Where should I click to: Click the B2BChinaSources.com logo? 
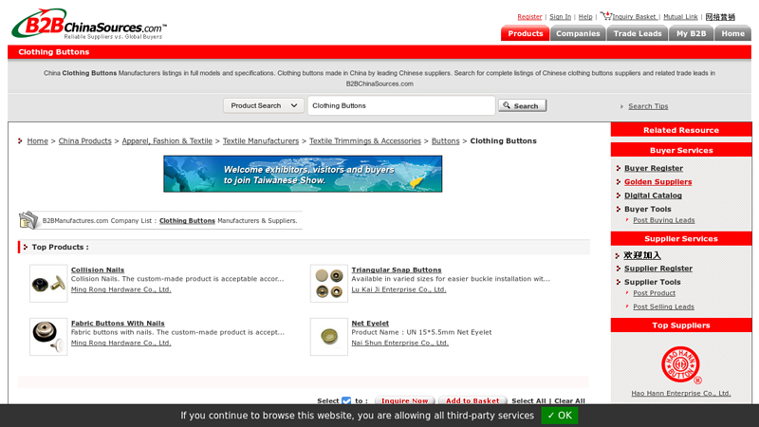[89, 23]
